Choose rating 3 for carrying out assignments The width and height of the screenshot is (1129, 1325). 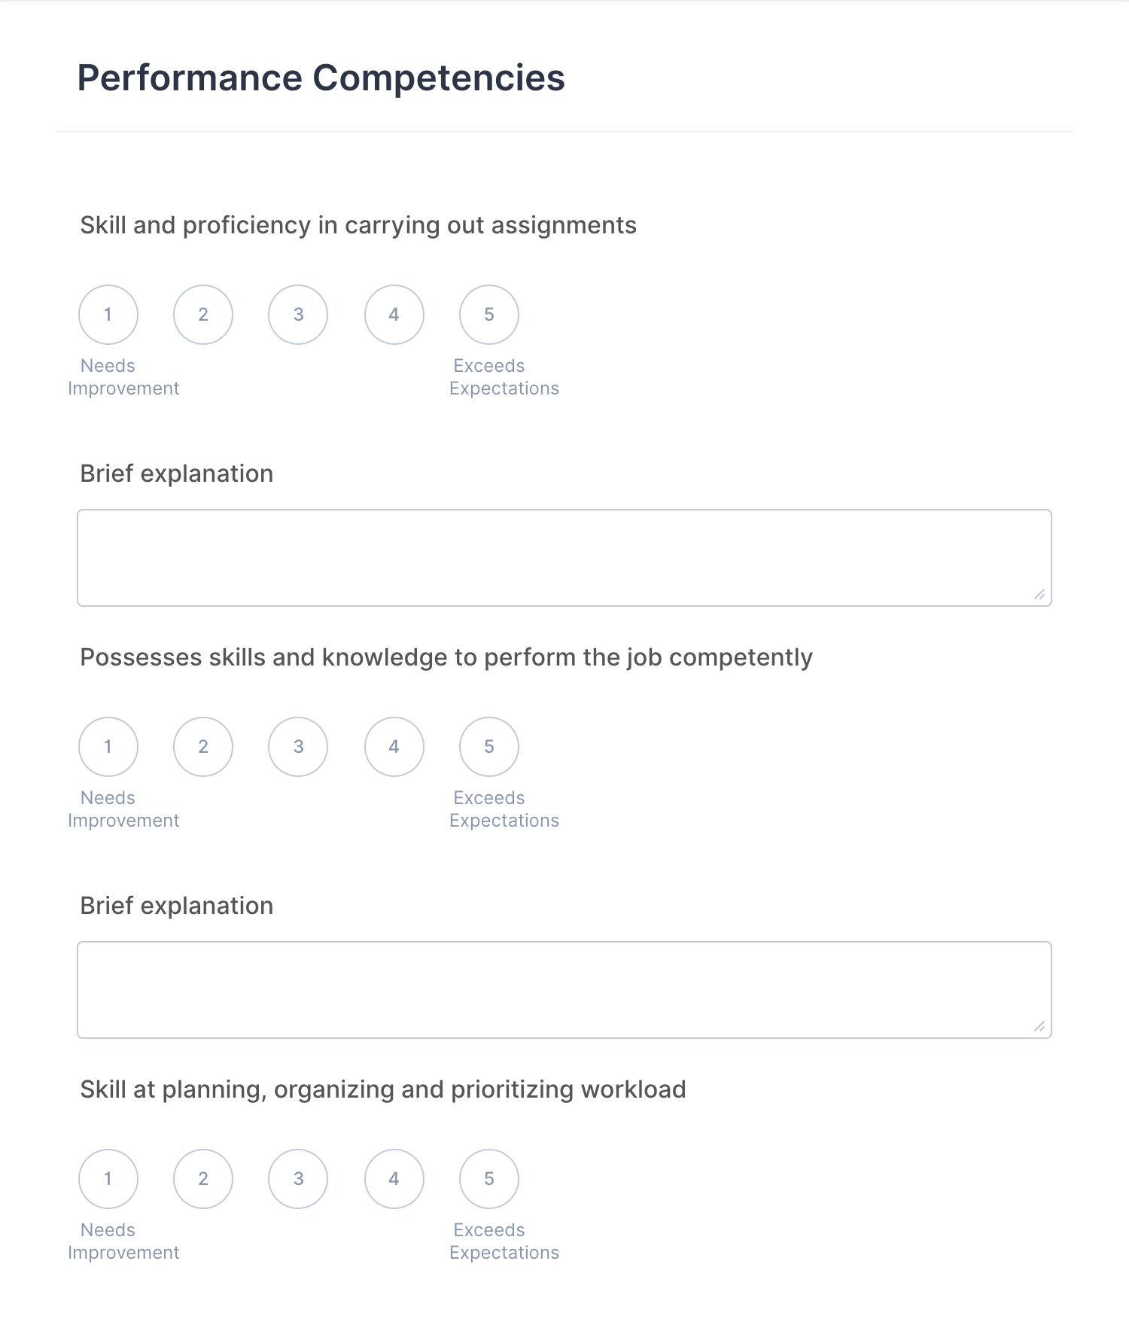tap(298, 315)
